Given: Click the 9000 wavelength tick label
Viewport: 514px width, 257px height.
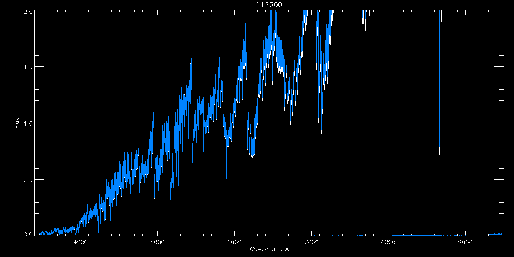Looking at the screenshot, I should (x=465, y=242).
